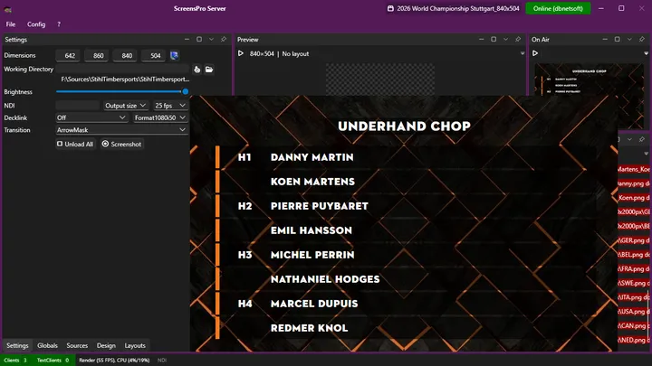Image resolution: width=652 pixels, height=366 pixels.
Task: Open the ? help menu
Action: point(59,24)
